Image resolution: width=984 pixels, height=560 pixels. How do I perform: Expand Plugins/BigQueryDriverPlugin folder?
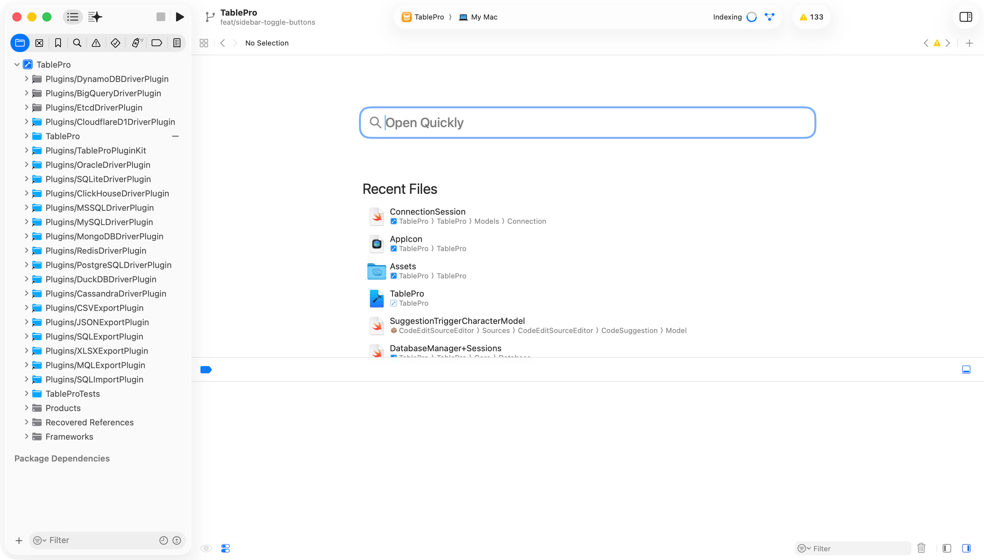[x=26, y=93]
